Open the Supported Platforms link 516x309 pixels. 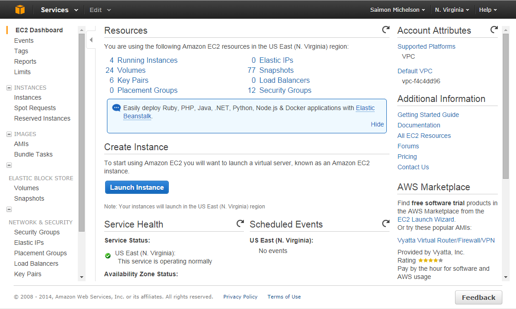426,46
